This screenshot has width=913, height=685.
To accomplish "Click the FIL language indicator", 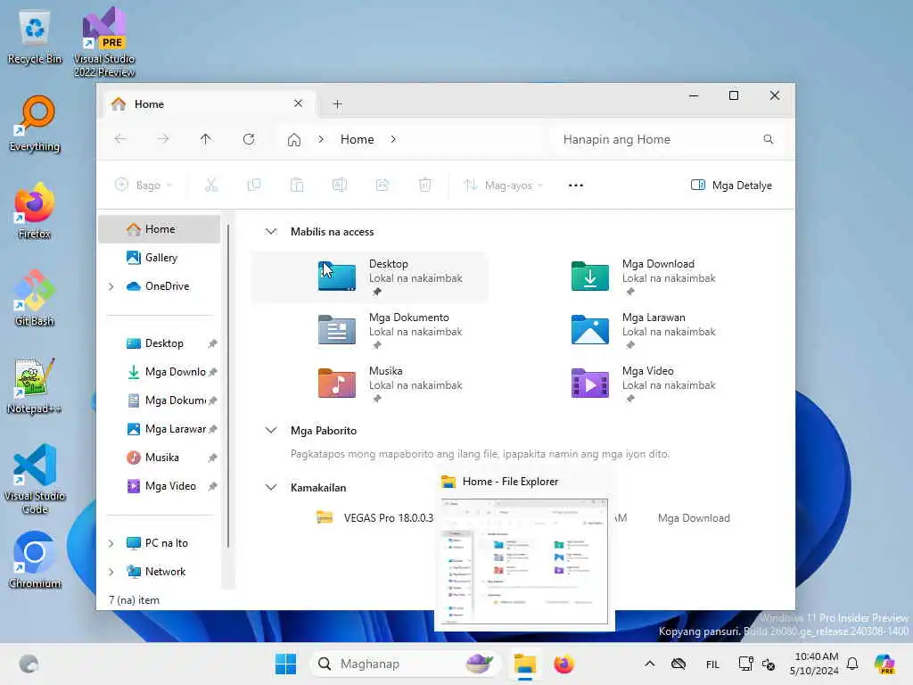I will 712,664.
